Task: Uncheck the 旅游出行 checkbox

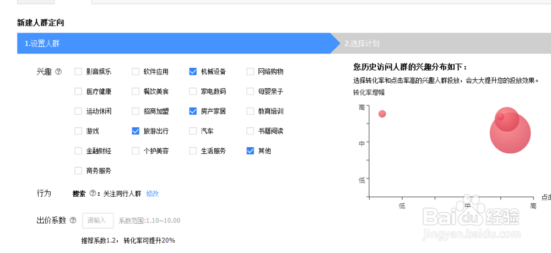Action: (136, 131)
